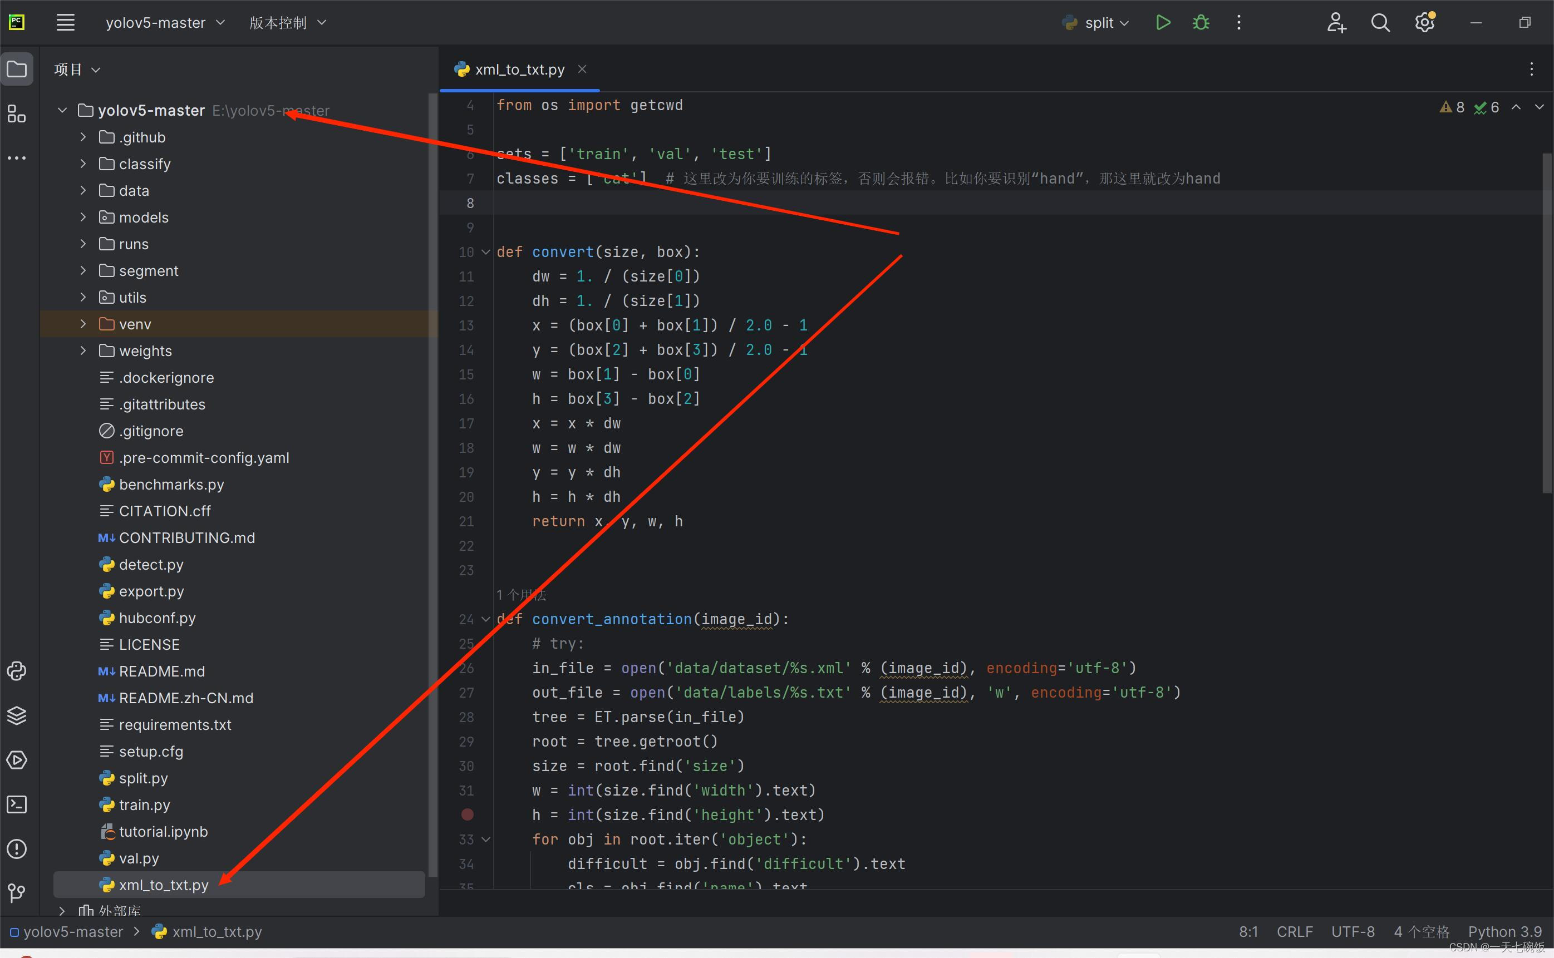
Task: Open the Structure tool window icon
Action: [17, 114]
